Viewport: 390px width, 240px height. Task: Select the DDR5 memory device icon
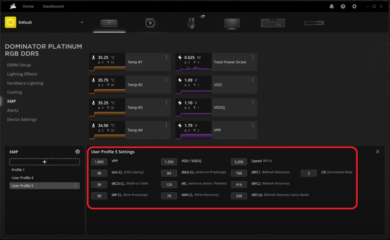click(109, 22)
